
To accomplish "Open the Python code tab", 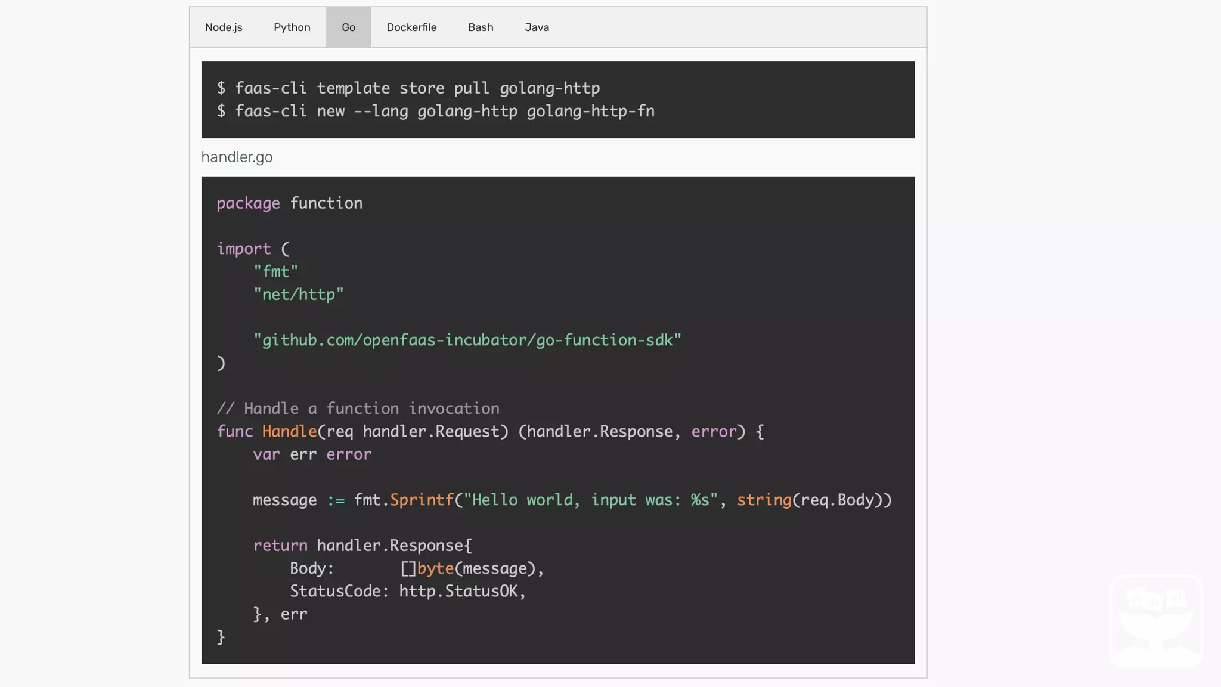I will pyautogui.click(x=292, y=27).
